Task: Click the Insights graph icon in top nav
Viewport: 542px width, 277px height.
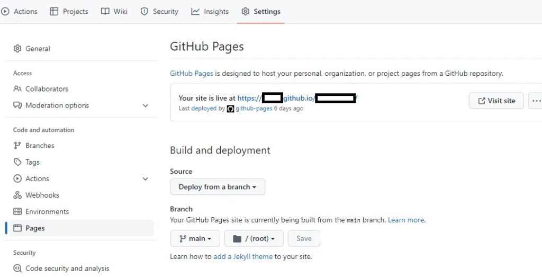Action: point(195,12)
